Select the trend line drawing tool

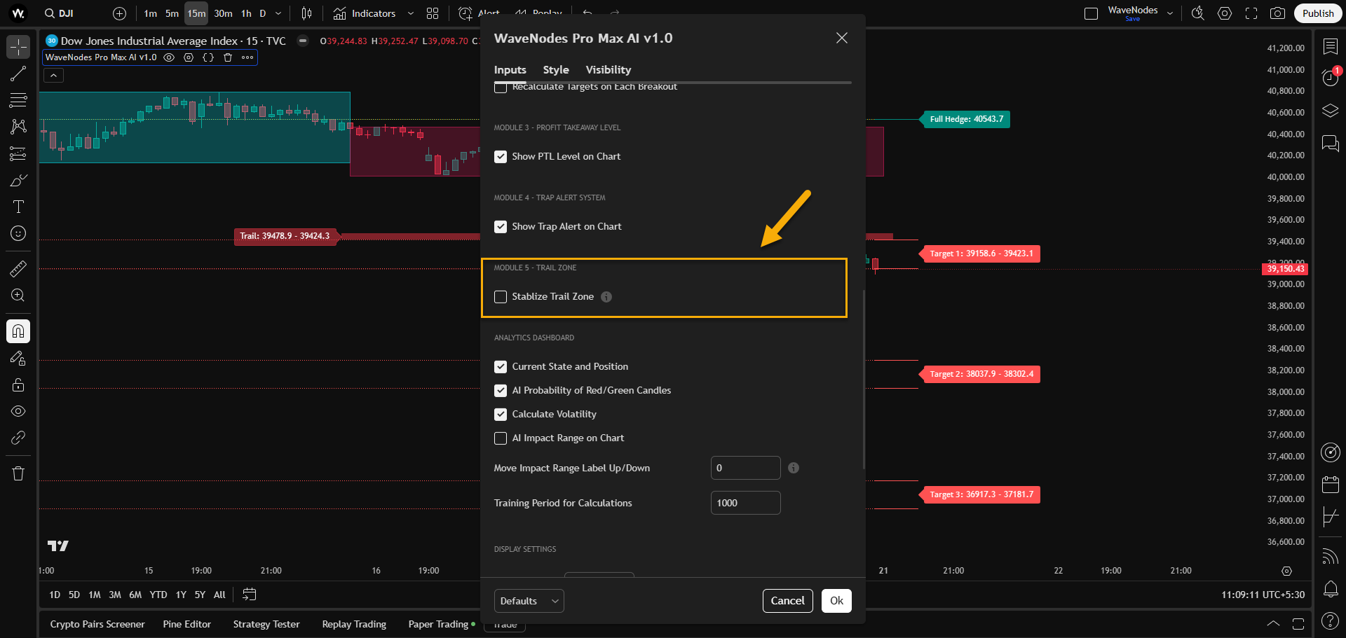click(x=18, y=74)
